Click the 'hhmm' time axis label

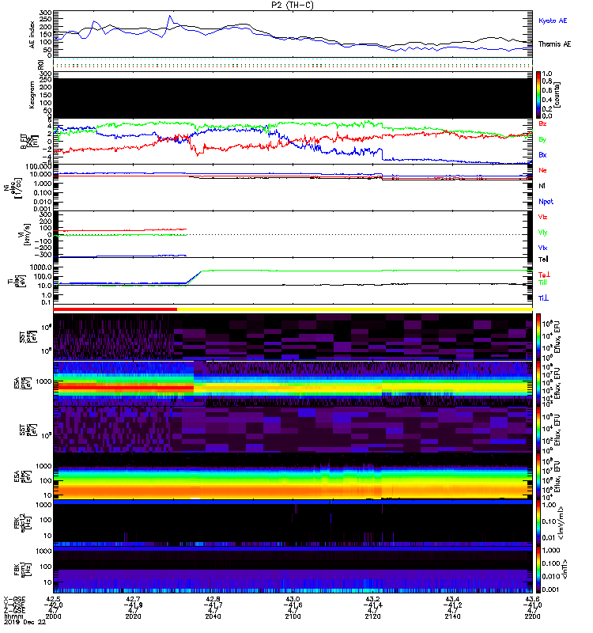pos(12,616)
